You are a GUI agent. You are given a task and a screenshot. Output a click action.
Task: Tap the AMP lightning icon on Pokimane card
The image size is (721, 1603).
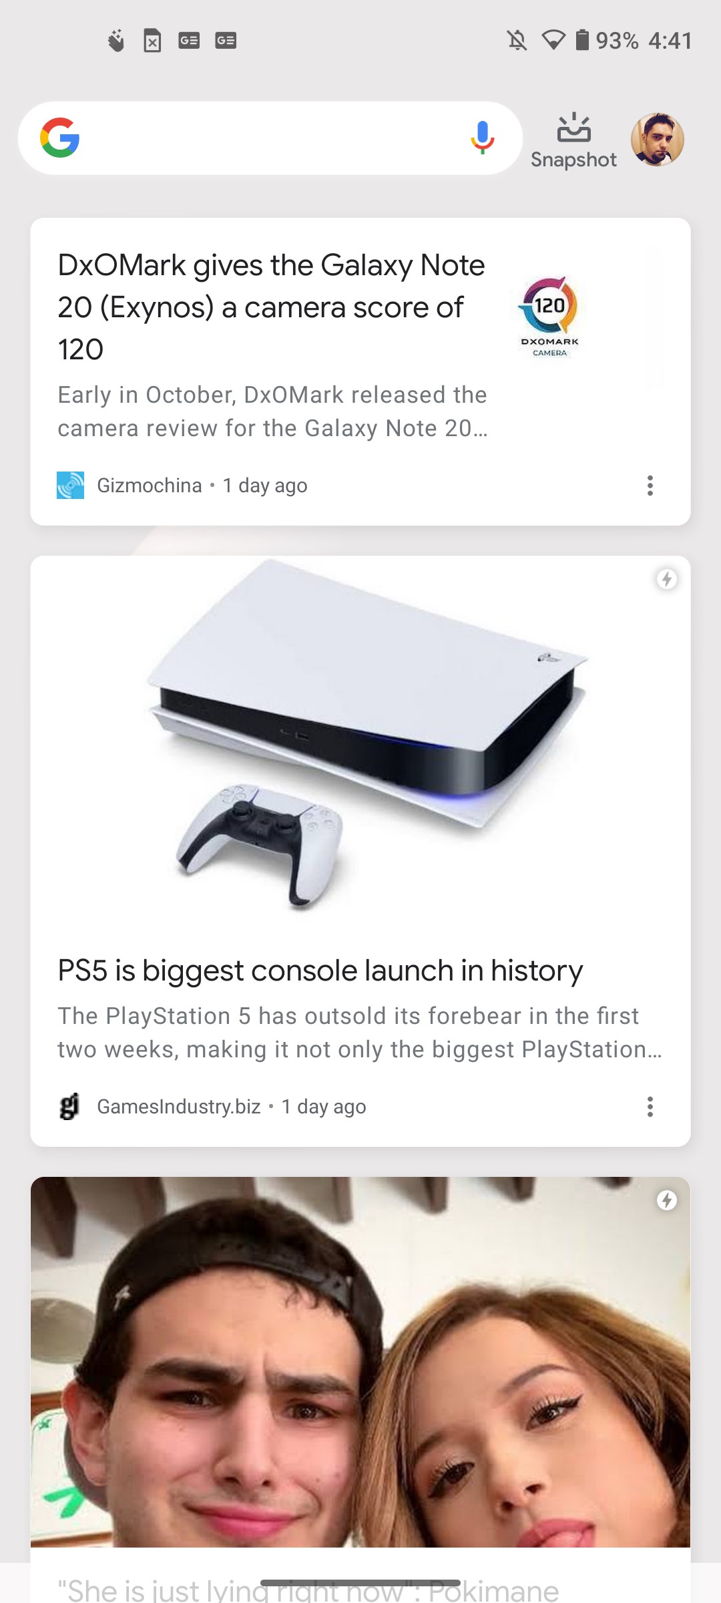tap(666, 1200)
